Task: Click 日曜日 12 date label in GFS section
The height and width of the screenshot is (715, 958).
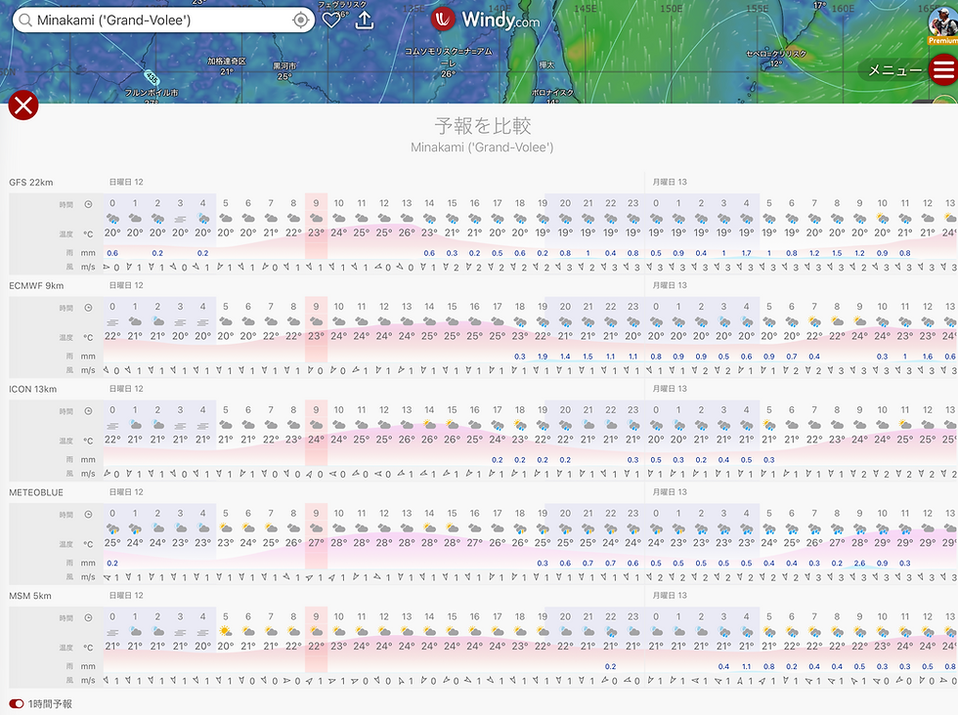Action: (x=126, y=182)
